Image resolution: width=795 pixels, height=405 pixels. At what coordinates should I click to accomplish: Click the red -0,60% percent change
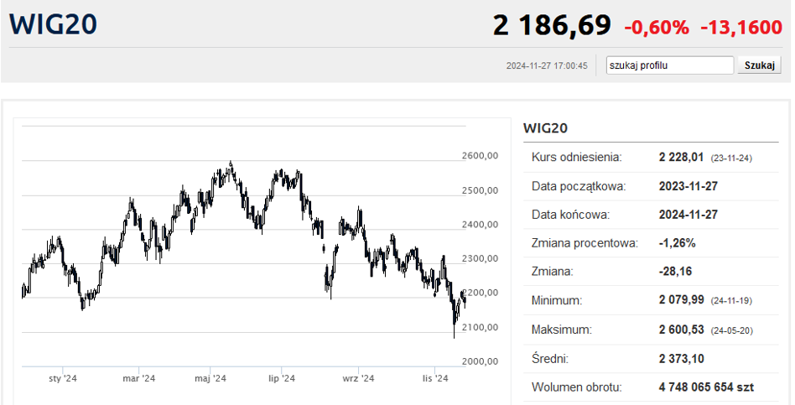656,27
